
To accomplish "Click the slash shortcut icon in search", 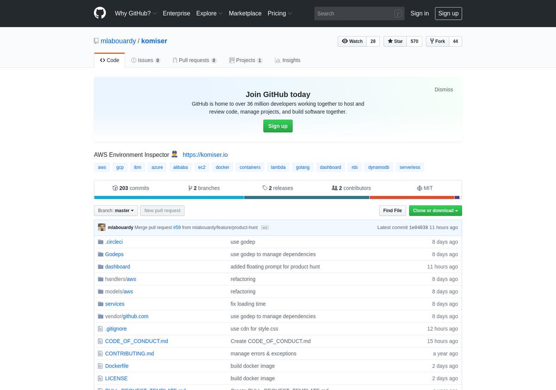I will point(398,13).
